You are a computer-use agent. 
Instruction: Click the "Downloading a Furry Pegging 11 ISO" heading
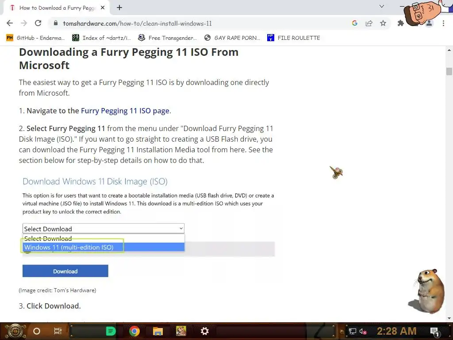(x=129, y=59)
